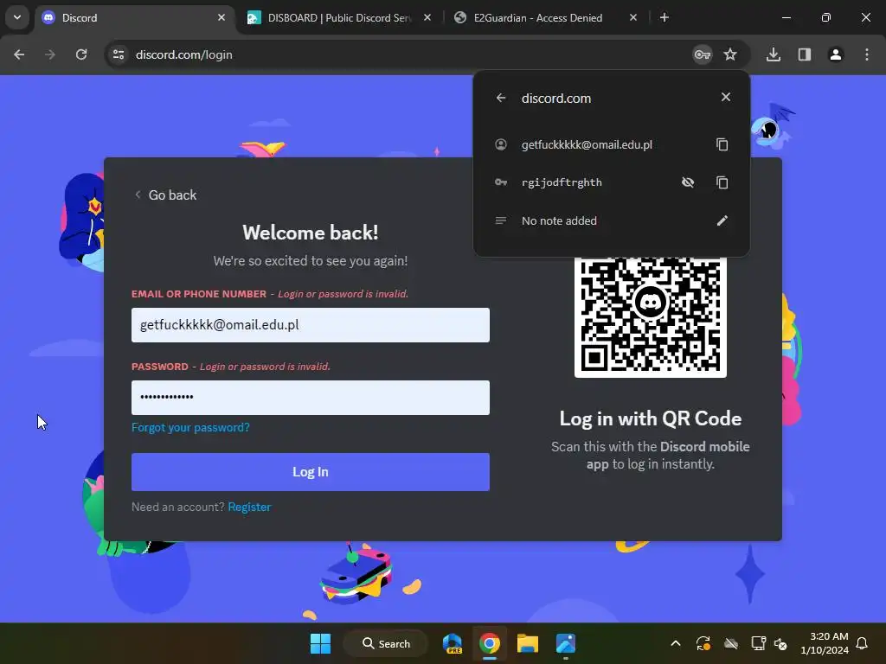Open a new browser tab

pos(664,17)
